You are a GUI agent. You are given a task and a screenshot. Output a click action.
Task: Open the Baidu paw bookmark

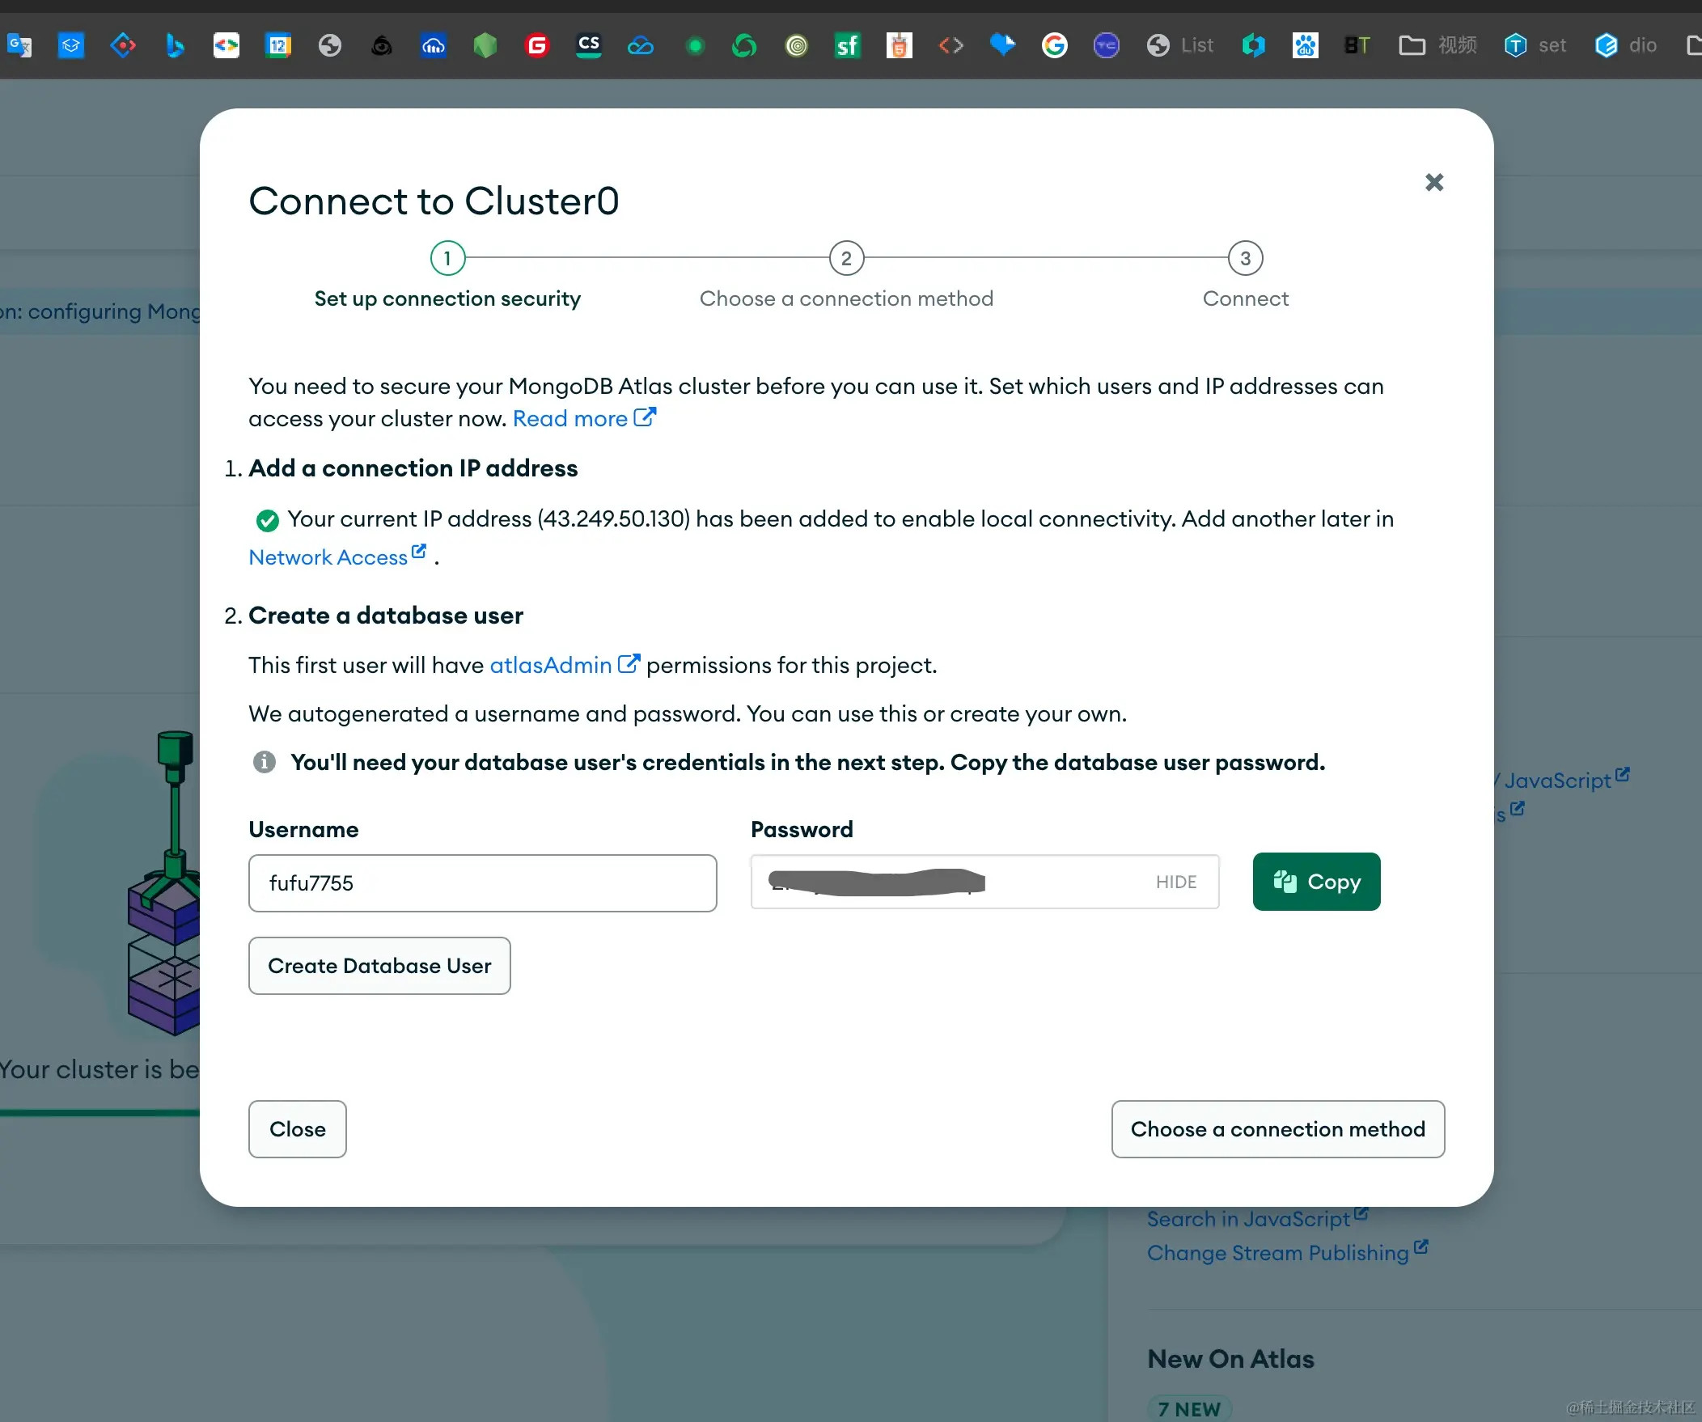click(1305, 45)
